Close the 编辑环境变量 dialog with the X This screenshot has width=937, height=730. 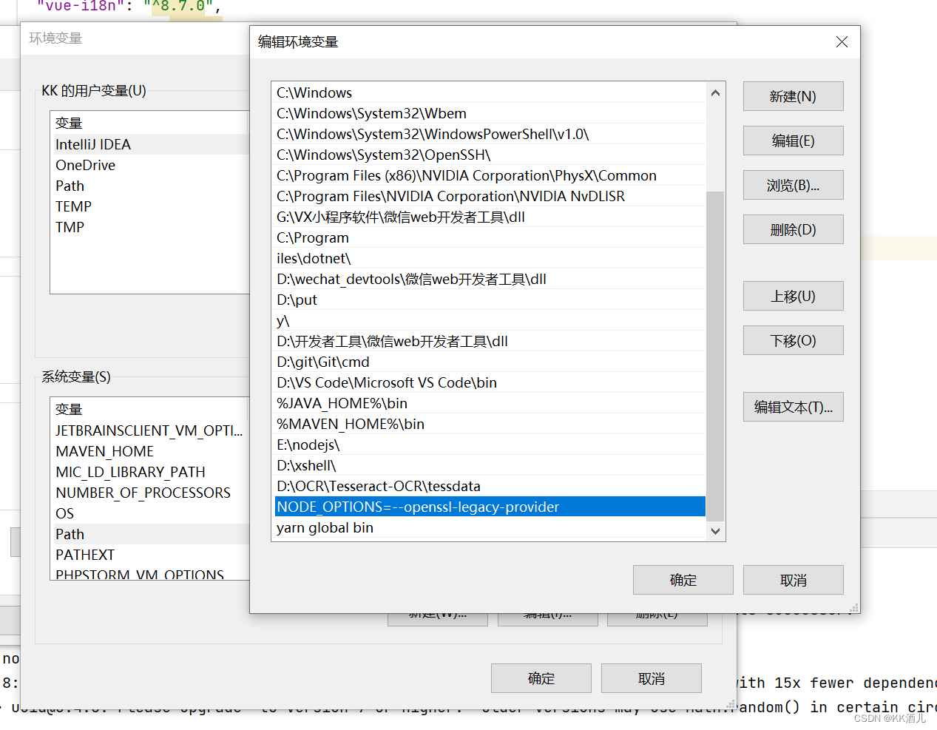tap(841, 41)
